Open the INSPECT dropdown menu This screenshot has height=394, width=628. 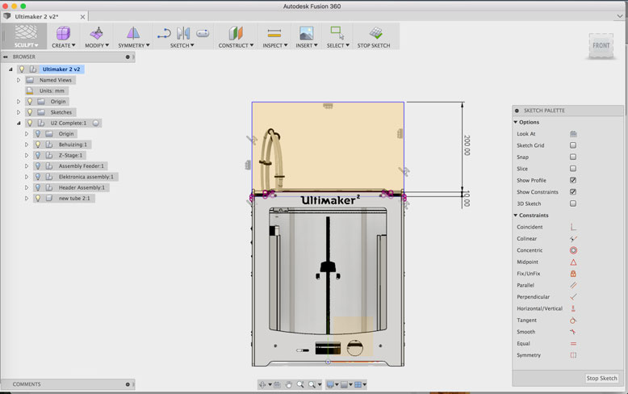[x=275, y=46]
